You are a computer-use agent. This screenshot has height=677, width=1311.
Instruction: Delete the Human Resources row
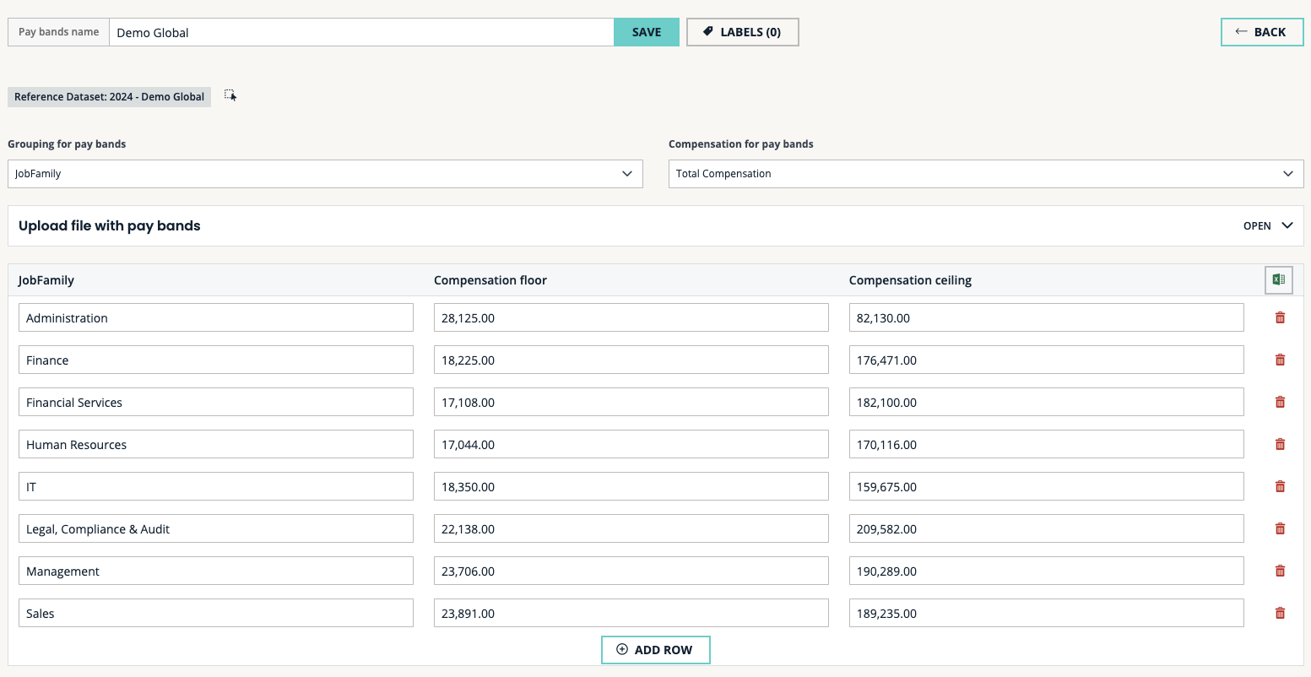[x=1280, y=444]
